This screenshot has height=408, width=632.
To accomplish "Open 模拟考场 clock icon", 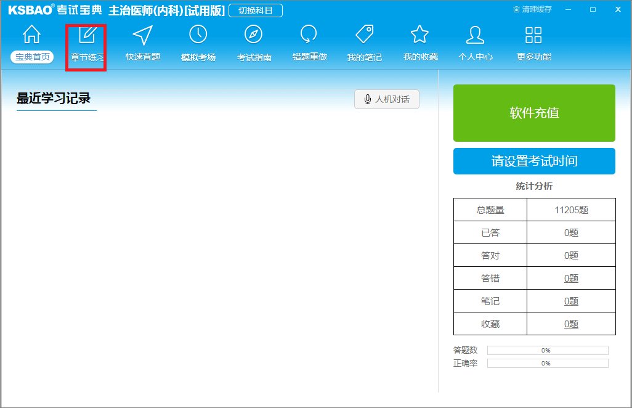I will tap(198, 35).
